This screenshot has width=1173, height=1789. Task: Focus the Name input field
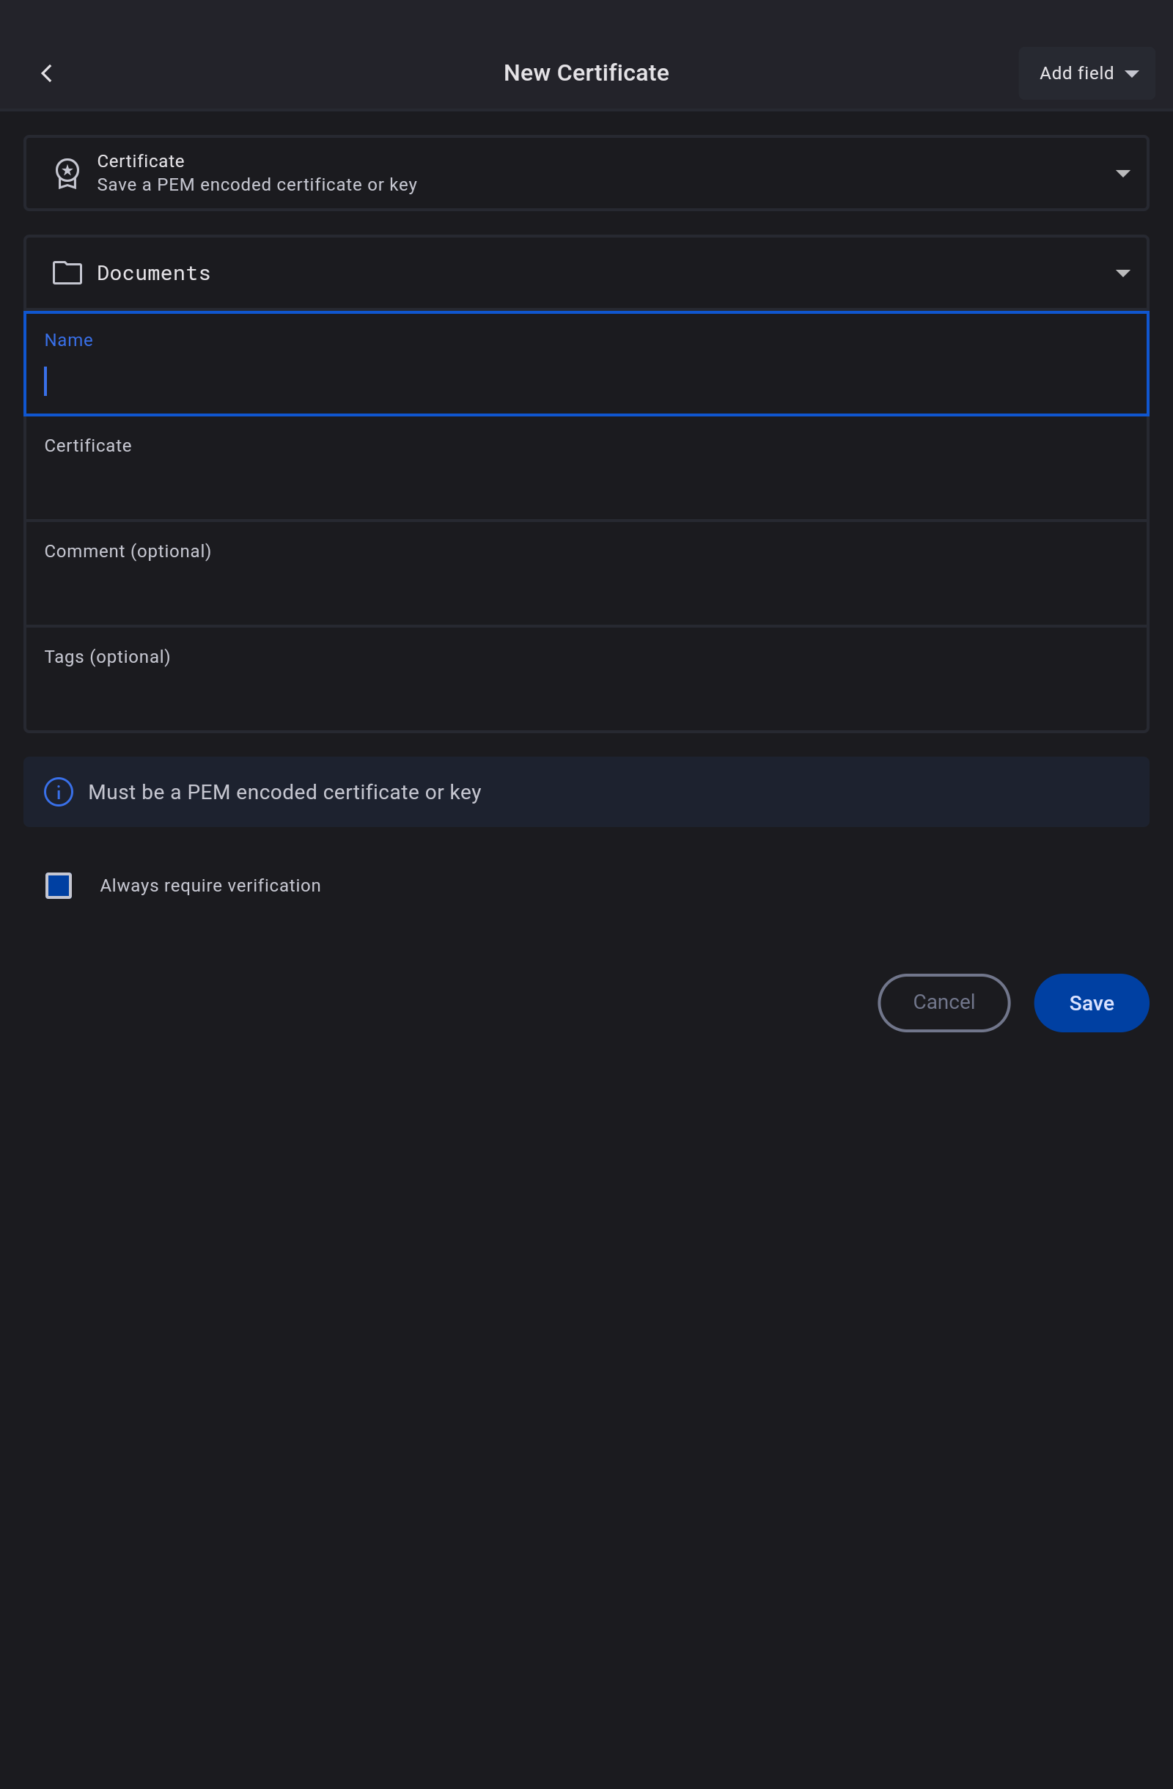pyautogui.click(x=586, y=381)
